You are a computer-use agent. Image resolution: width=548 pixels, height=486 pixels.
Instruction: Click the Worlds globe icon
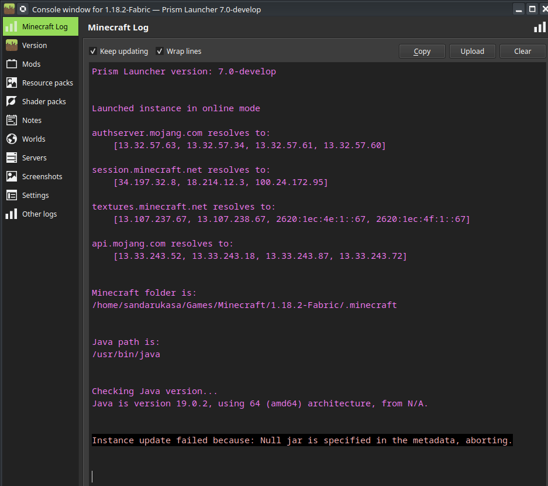pos(12,139)
